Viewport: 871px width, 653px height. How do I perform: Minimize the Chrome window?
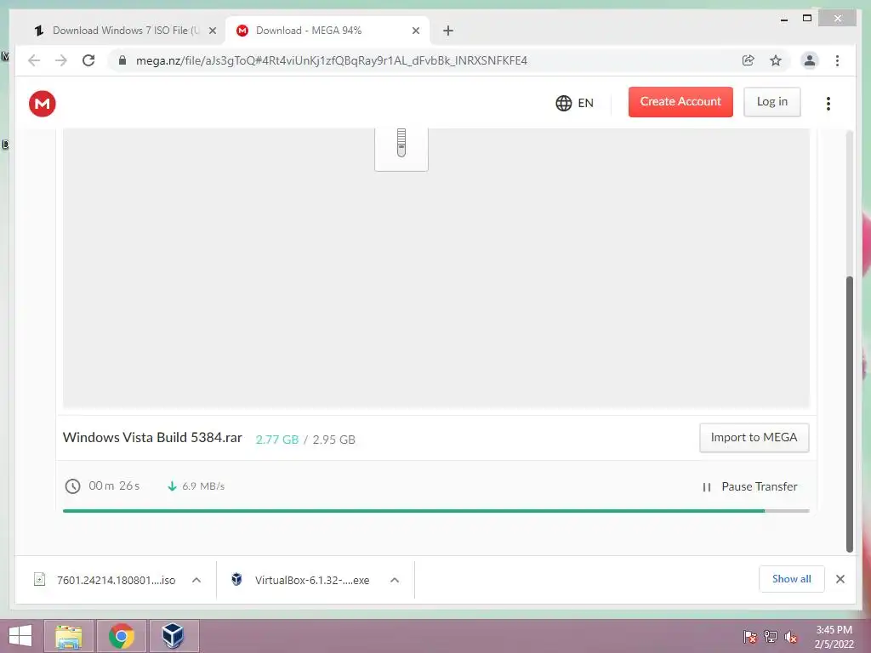point(784,19)
